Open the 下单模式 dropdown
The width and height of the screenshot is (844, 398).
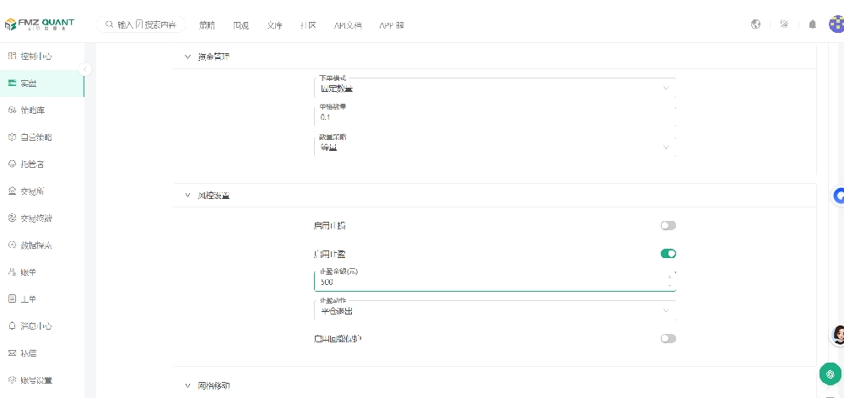[494, 88]
